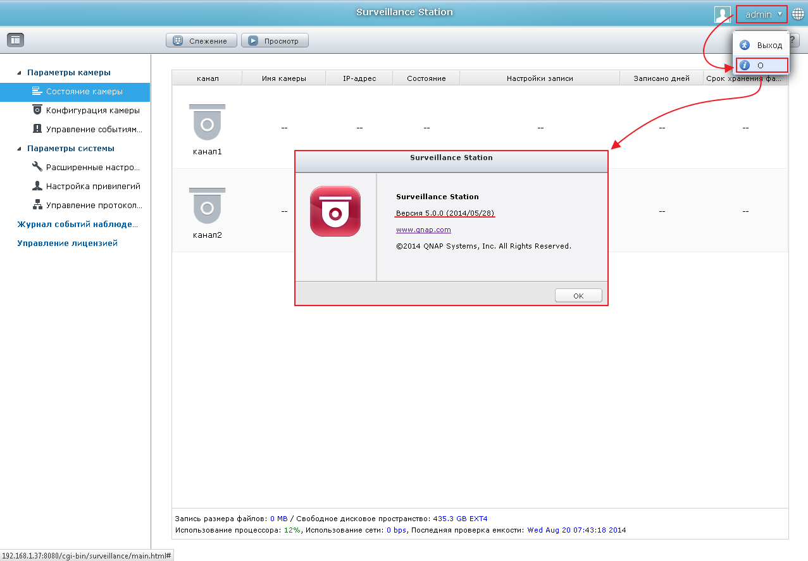Select Состояние камеры in the sidebar
This screenshot has height=561, width=808.
point(75,92)
